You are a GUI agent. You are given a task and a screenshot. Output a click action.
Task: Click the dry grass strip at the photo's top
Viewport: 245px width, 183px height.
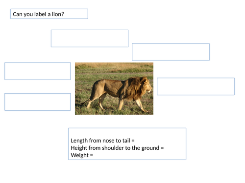(114, 65)
